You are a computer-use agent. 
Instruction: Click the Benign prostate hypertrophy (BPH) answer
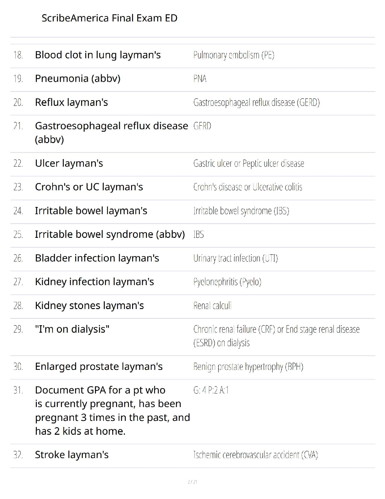(248, 367)
